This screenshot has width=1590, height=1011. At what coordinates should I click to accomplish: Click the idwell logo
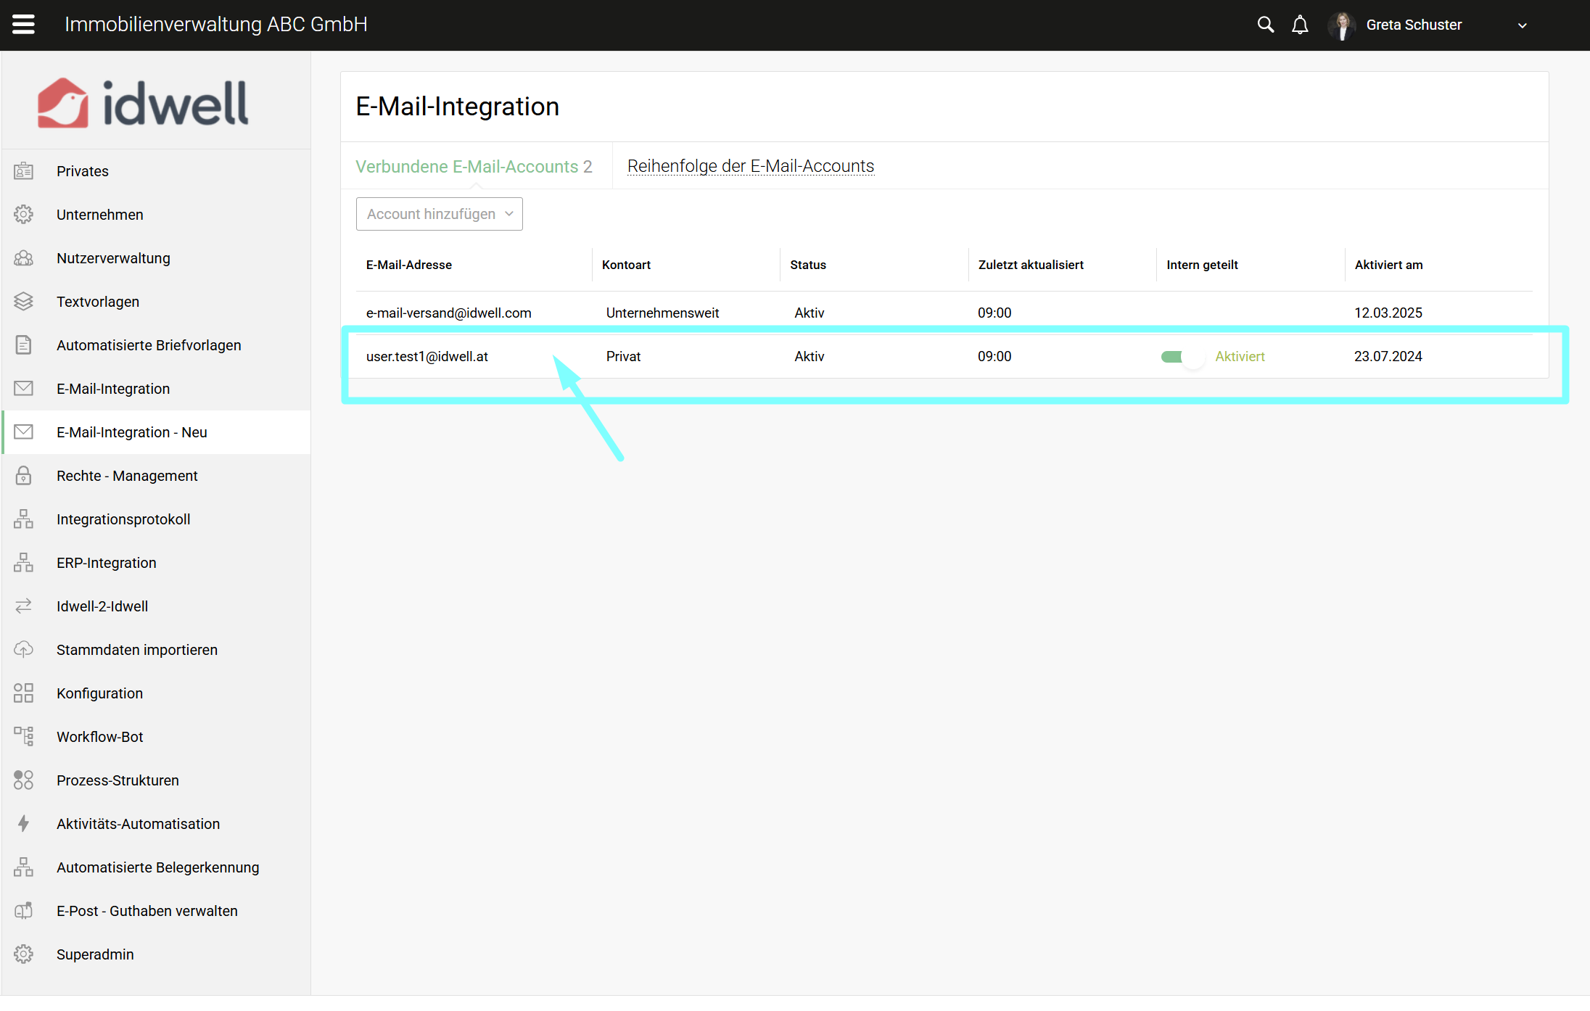pyautogui.click(x=143, y=103)
